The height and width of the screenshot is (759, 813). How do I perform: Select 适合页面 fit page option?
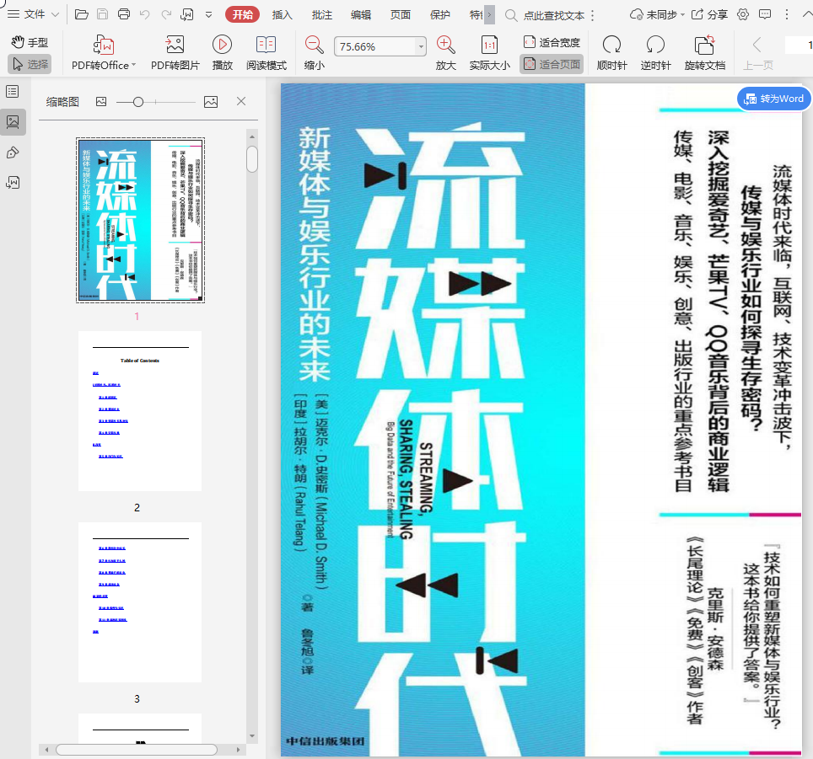(552, 64)
